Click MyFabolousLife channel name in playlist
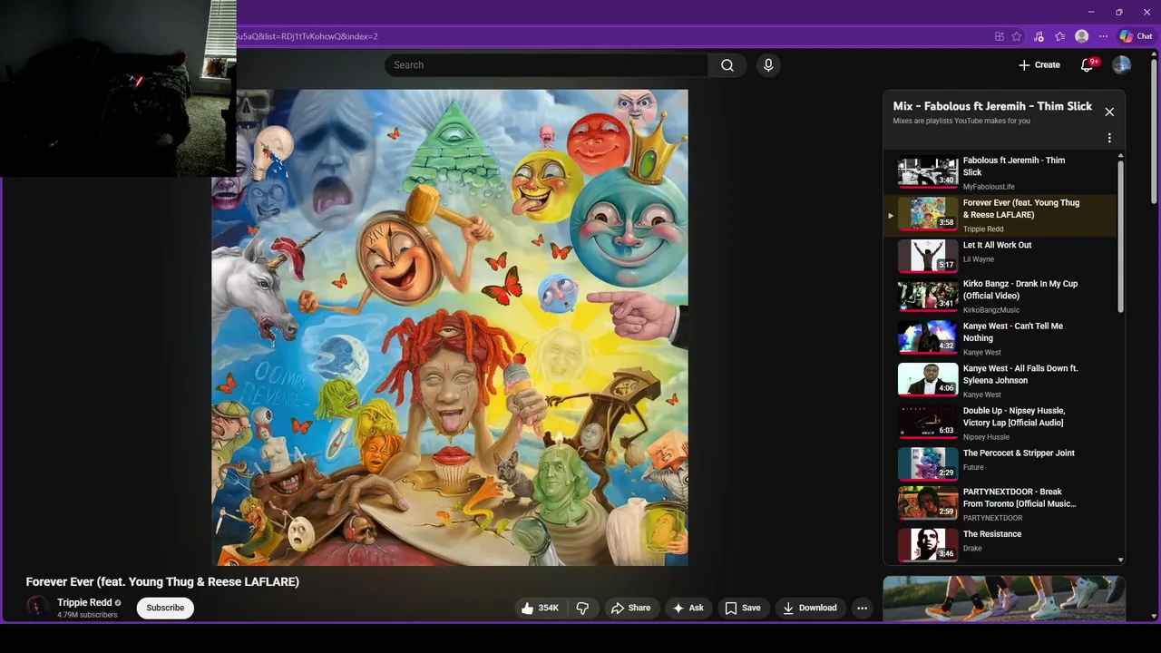This screenshot has height=653, width=1161. click(989, 187)
